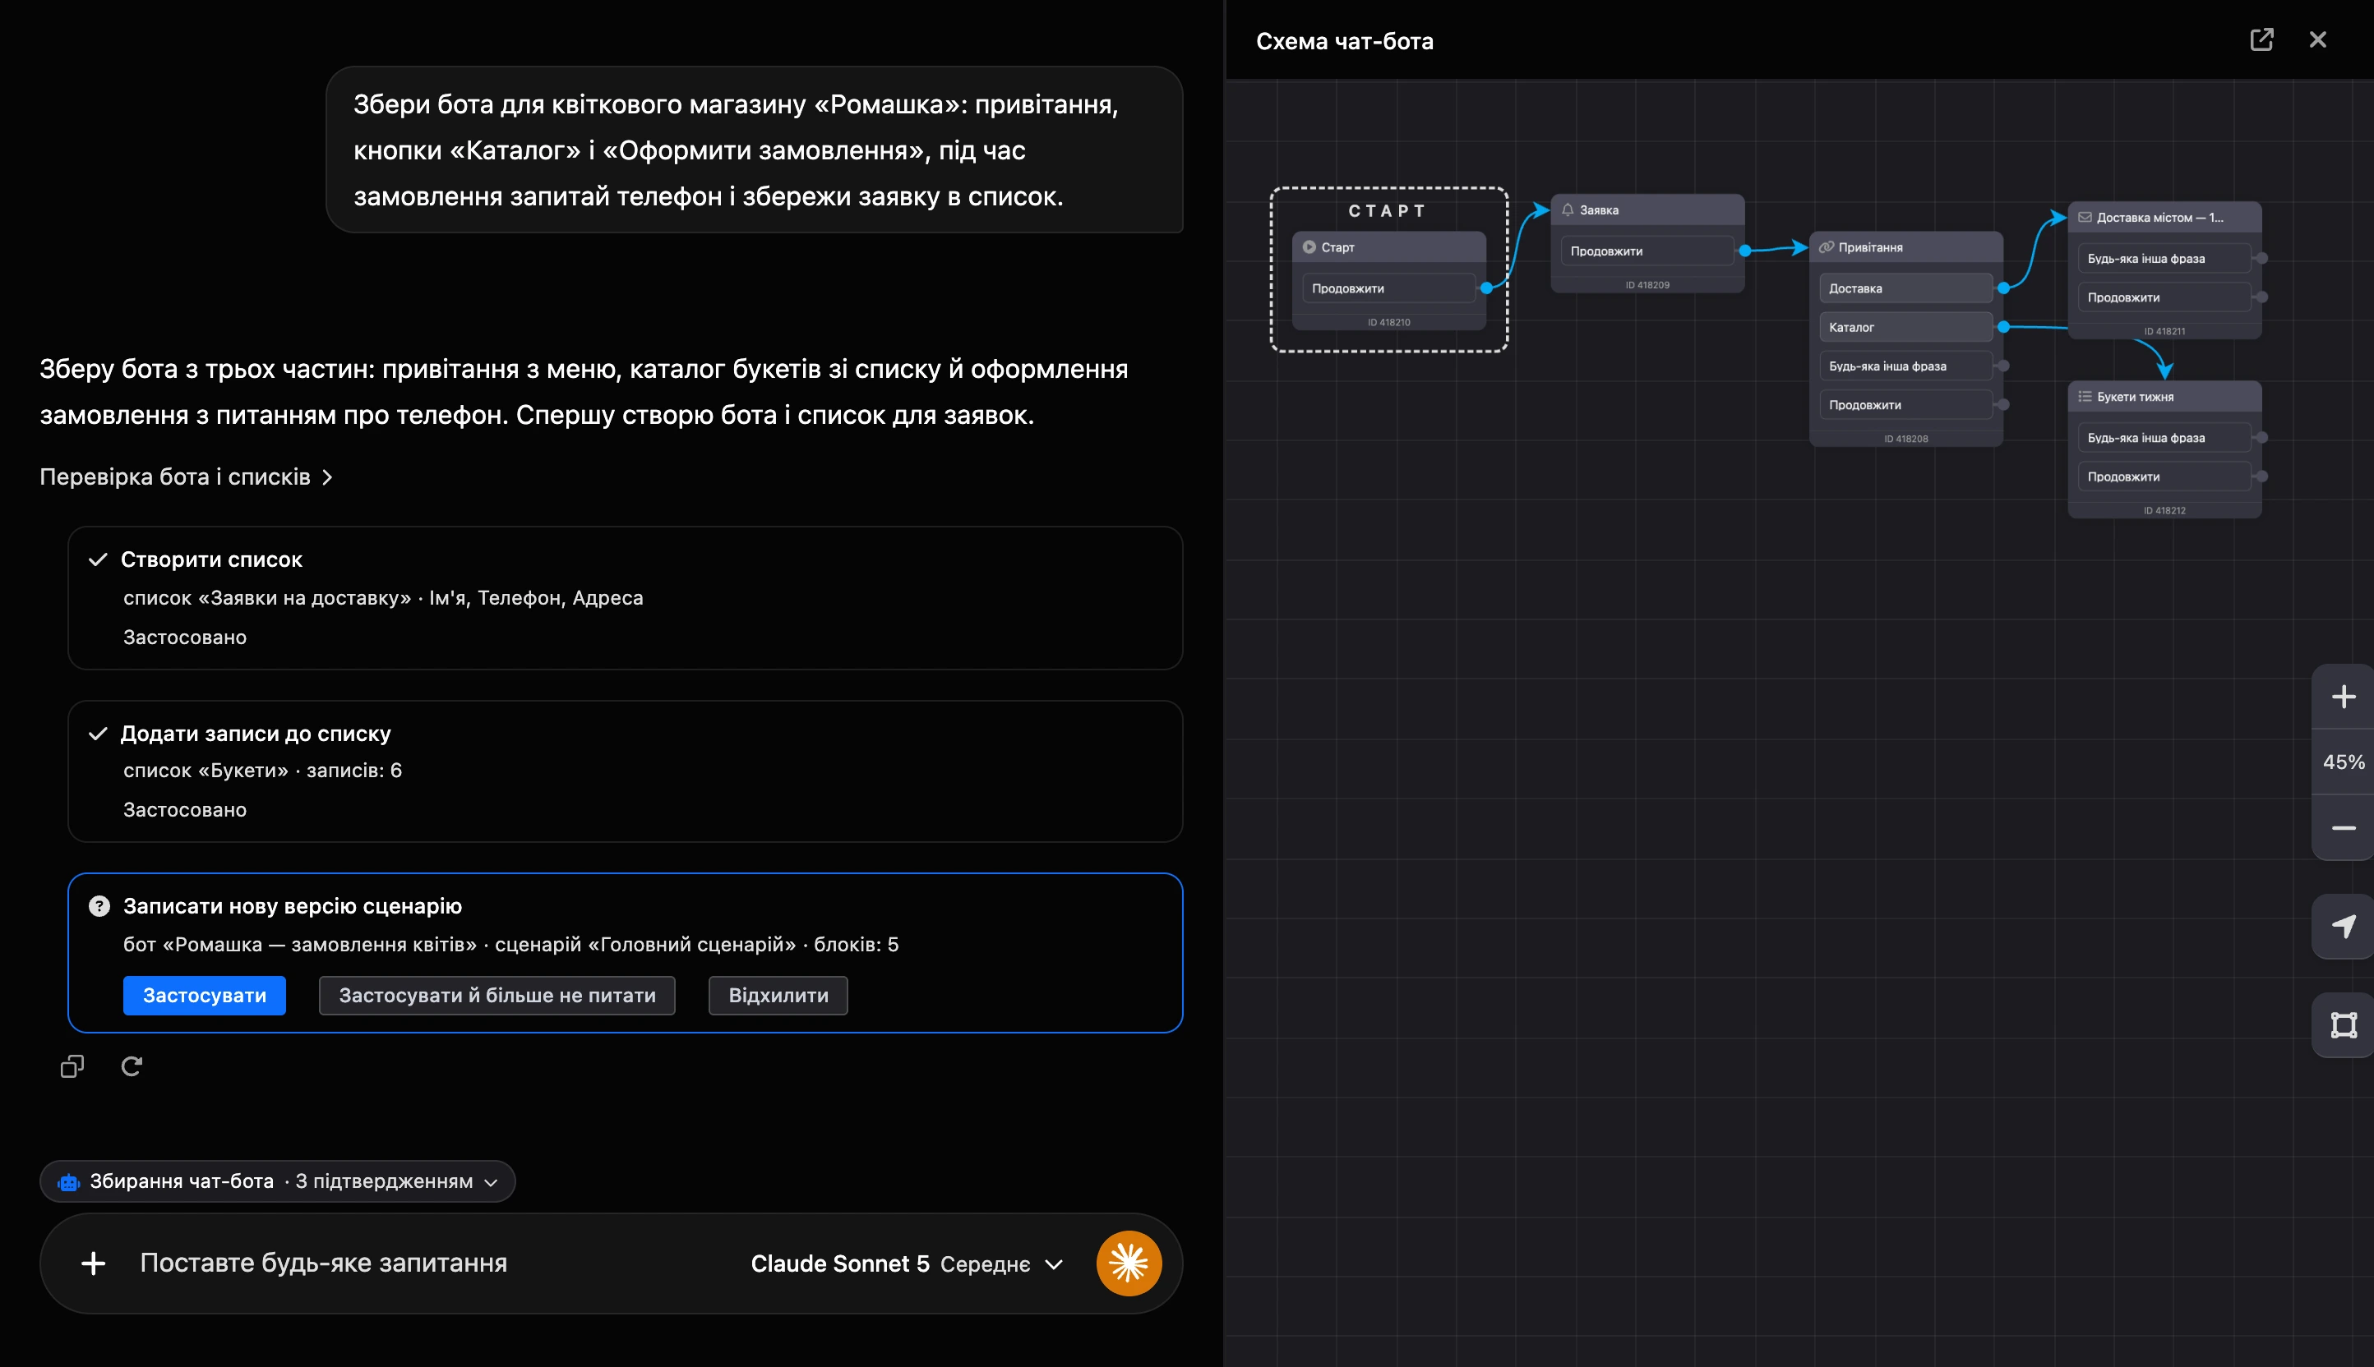This screenshot has width=2374, height=1367.
Task: Regenerate the assistant response
Action: click(132, 1066)
